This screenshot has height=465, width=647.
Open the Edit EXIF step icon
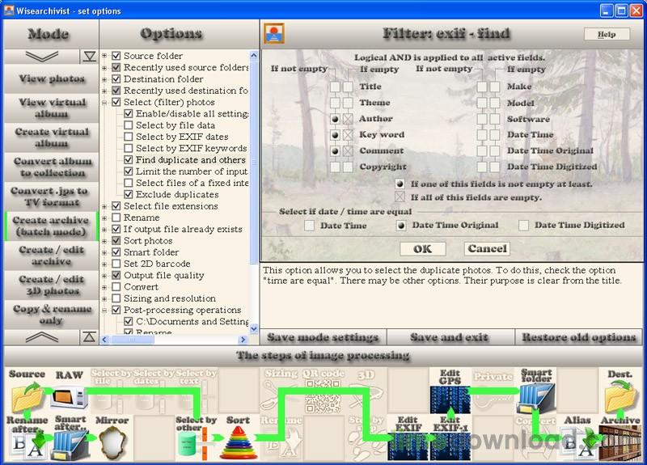408,446
